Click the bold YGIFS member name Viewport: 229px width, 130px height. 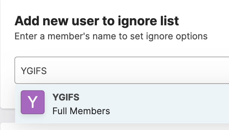tap(66, 97)
